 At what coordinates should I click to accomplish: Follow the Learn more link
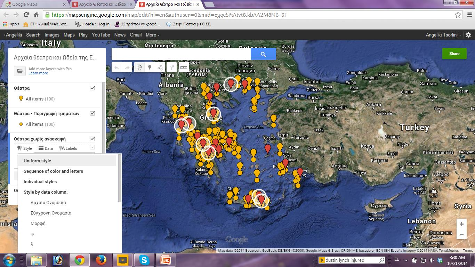[x=38, y=73]
